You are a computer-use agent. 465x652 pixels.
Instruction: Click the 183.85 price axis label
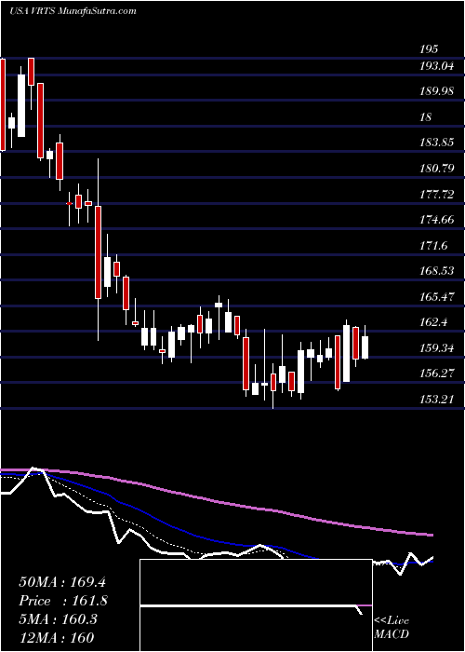coord(437,143)
